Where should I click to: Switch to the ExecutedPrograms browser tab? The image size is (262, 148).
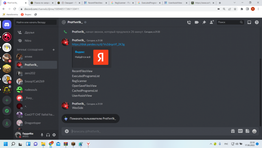pyautogui.click(x=149, y=3)
